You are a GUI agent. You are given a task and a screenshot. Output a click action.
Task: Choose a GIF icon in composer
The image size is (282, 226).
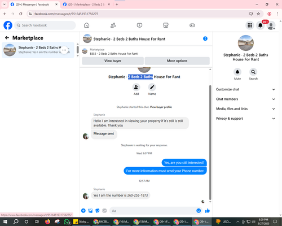tap(104, 211)
